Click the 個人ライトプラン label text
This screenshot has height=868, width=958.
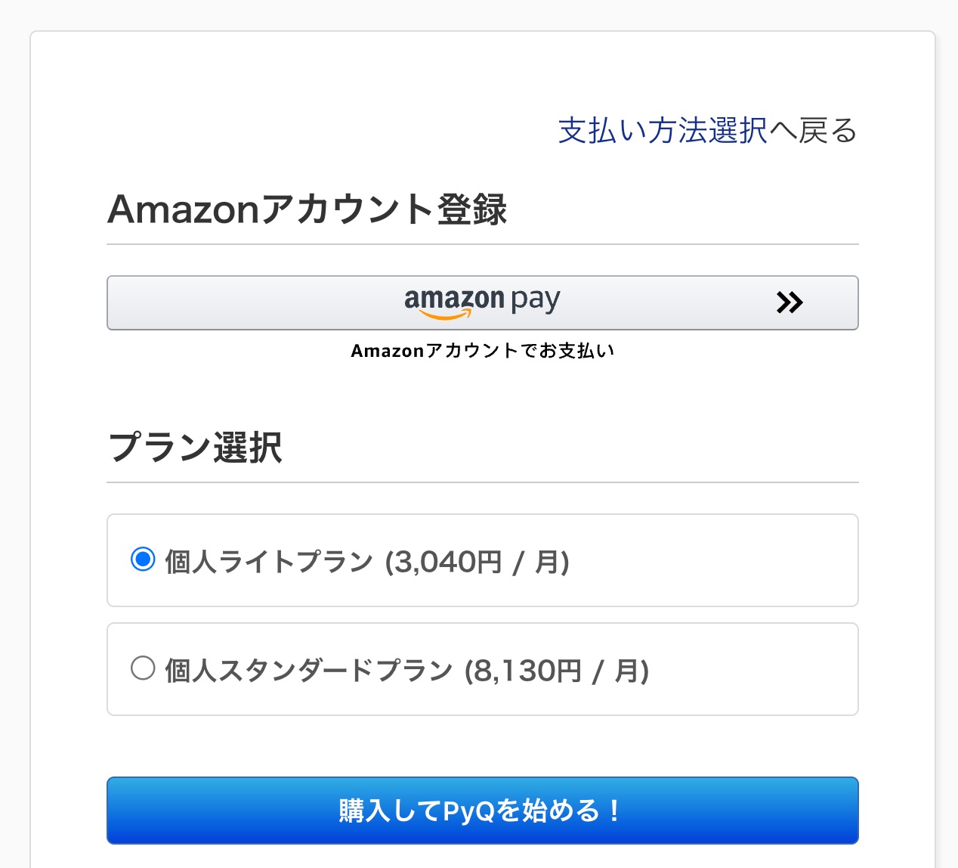269,562
